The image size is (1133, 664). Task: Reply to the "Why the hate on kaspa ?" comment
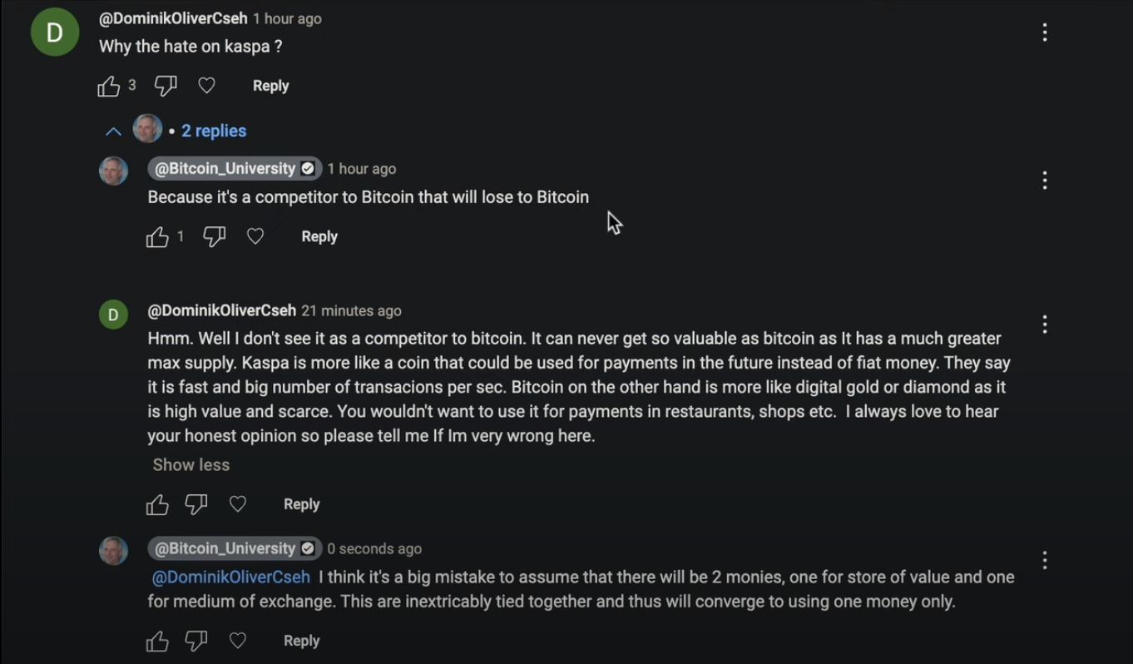pyautogui.click(x=270, y=86)
